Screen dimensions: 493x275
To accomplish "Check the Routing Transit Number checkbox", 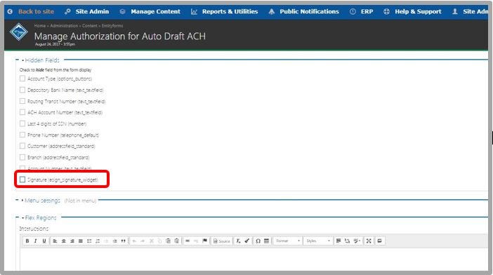I will [22, 101].
